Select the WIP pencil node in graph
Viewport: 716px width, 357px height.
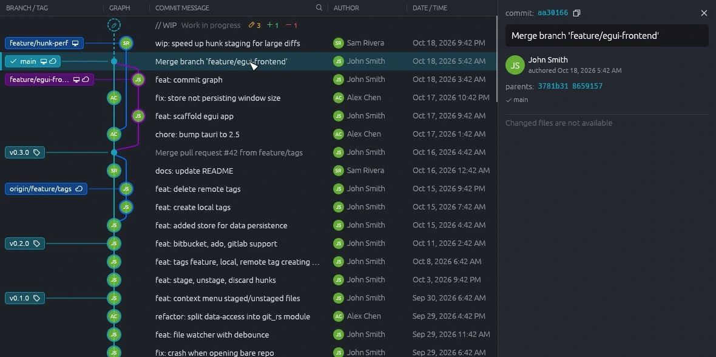(114, 25)
